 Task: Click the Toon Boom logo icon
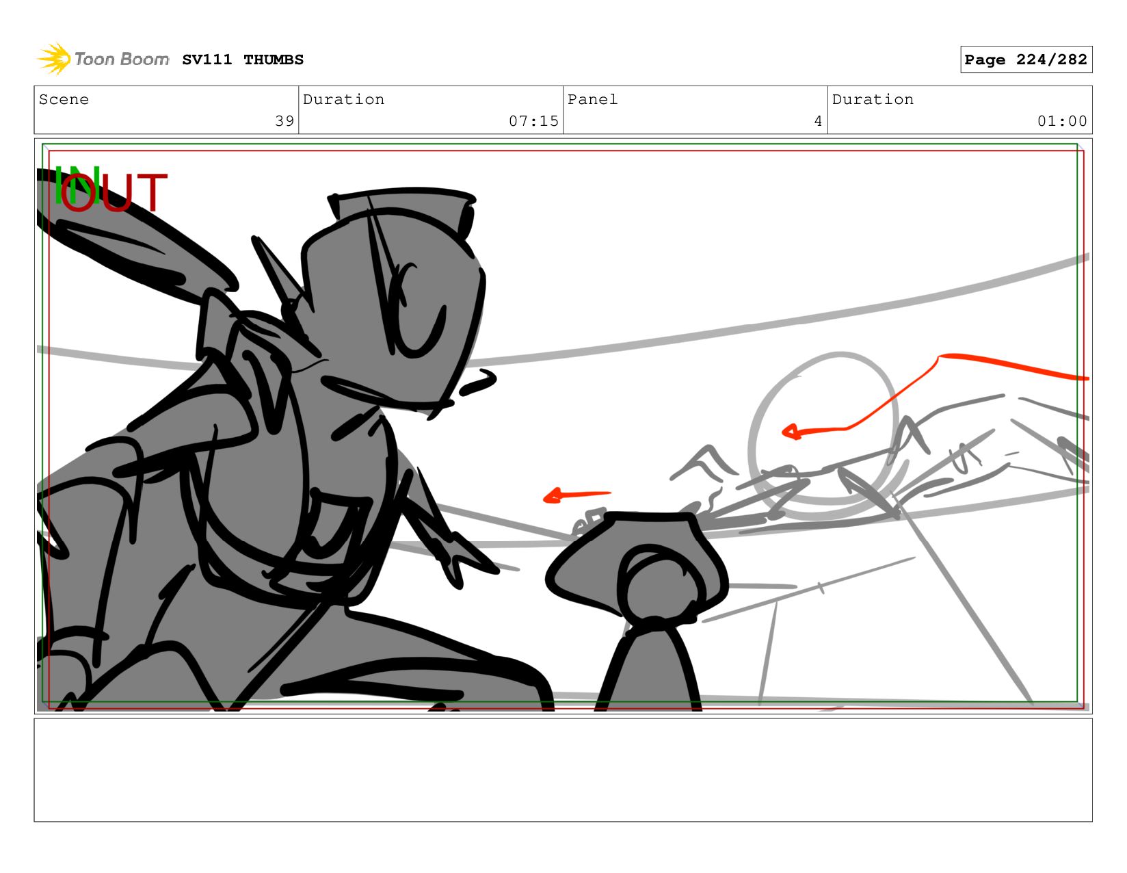(x=54, y=60)
